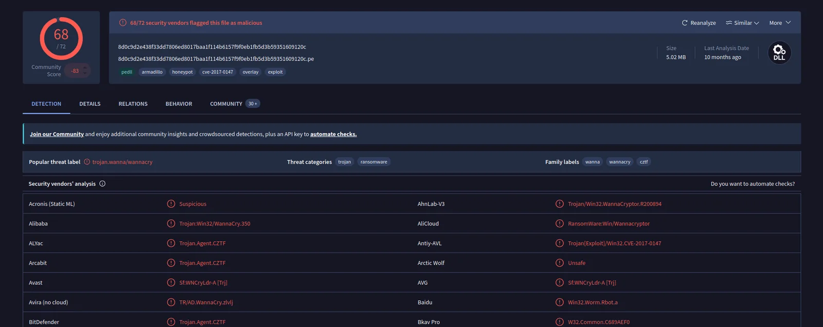Click the file name ending in .pe
The height and width of the screenshot is (327, 823).
point(216,59)
